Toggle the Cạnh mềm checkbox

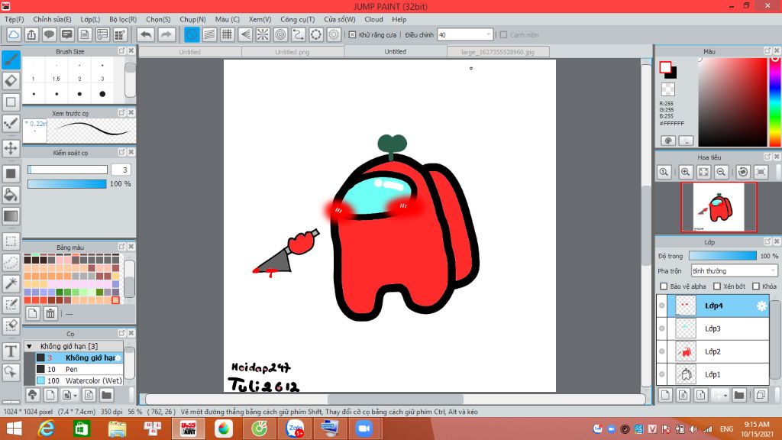point(504,35)
